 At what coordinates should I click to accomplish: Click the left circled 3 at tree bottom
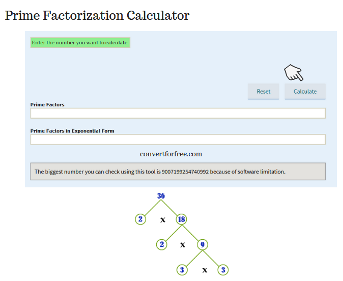tap(182, 270)
